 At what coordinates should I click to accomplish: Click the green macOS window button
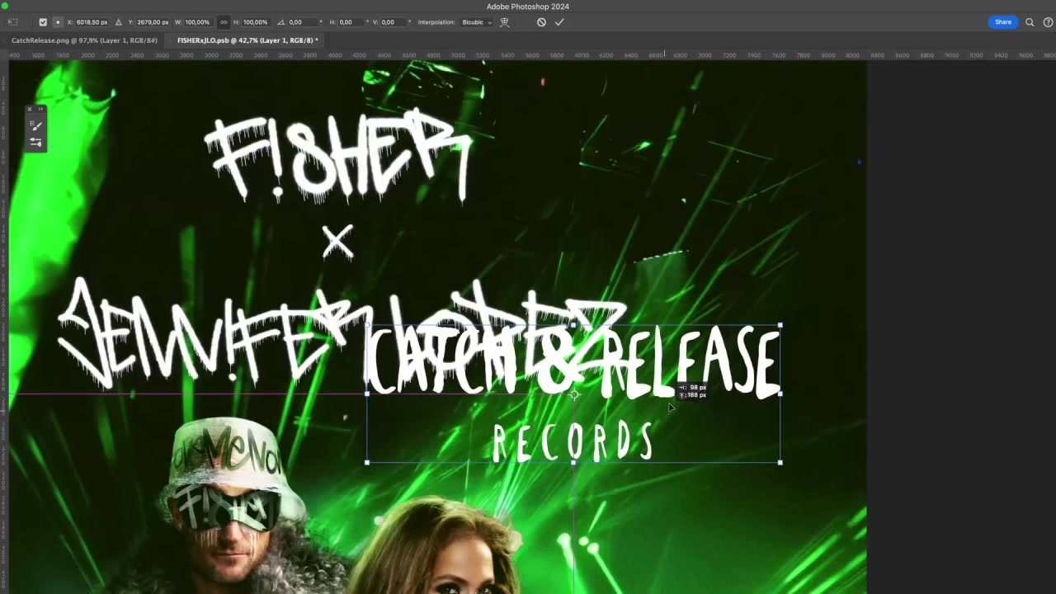5,7
